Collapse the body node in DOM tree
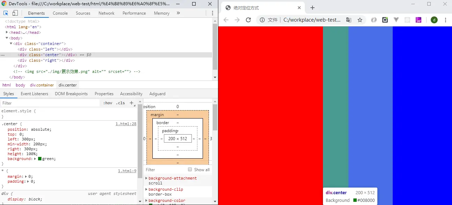 (x=7, y=38)
